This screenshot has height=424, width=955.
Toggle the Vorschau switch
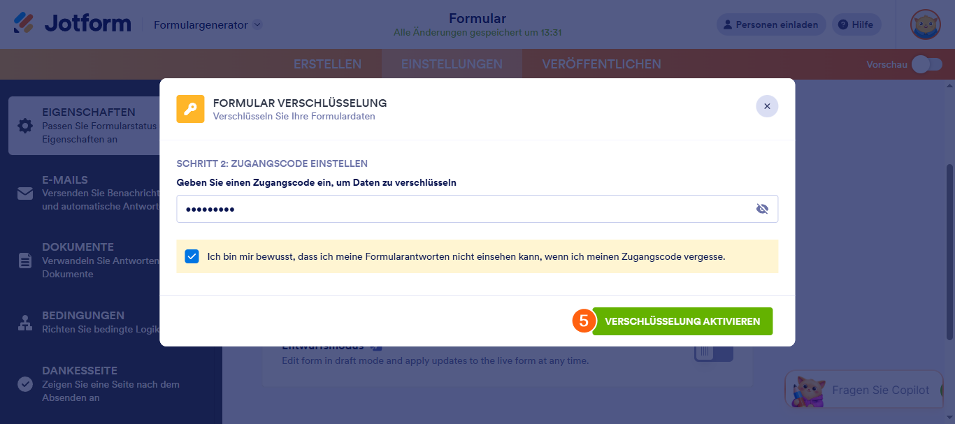pos(926,64)
